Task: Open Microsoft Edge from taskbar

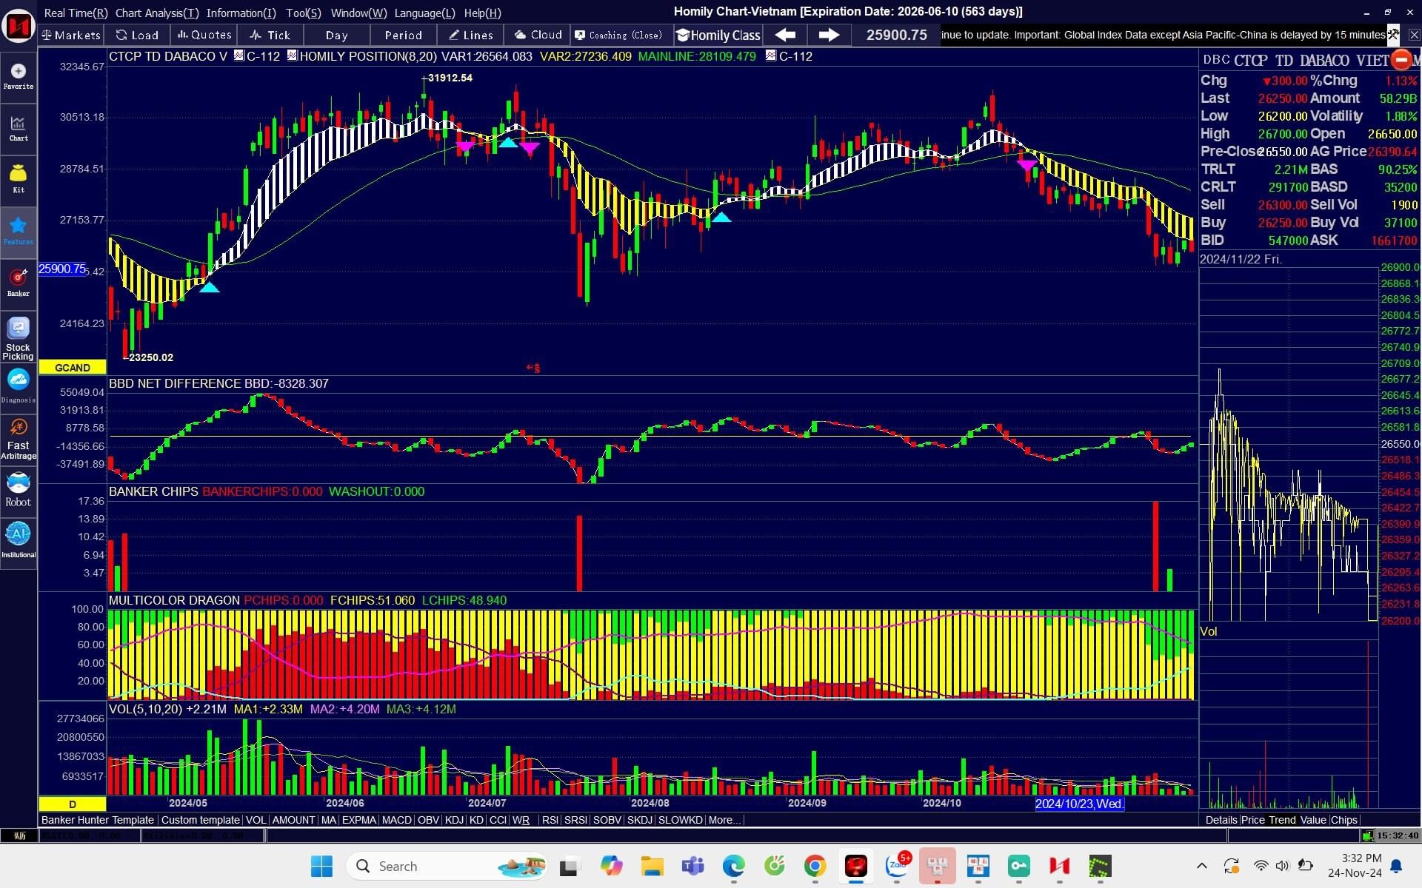Action: [x=733, y=866]
